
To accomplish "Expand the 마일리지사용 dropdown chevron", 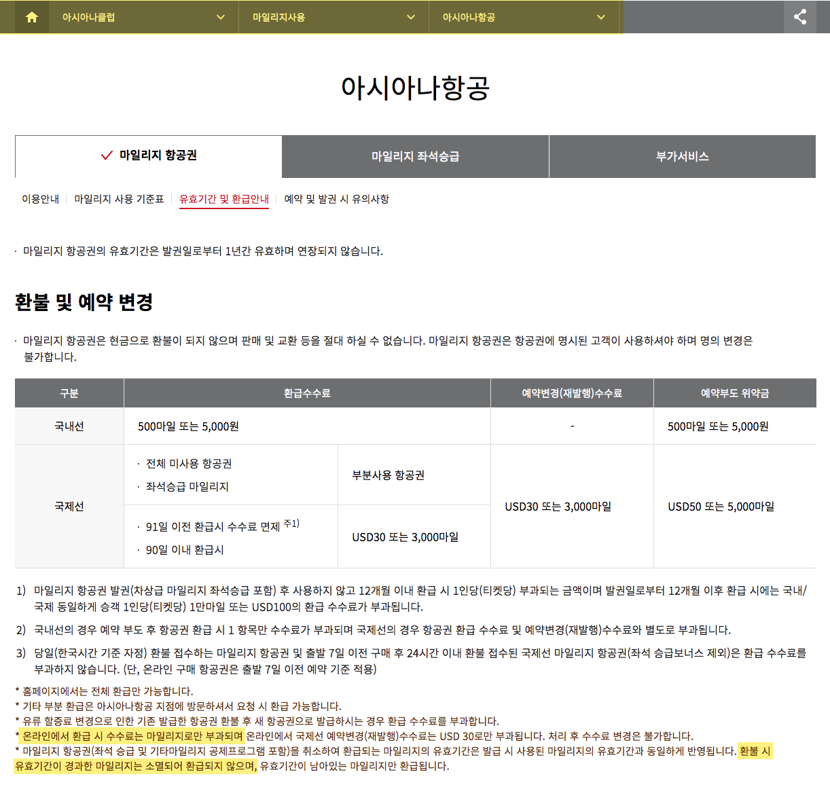I will [411, 18].
